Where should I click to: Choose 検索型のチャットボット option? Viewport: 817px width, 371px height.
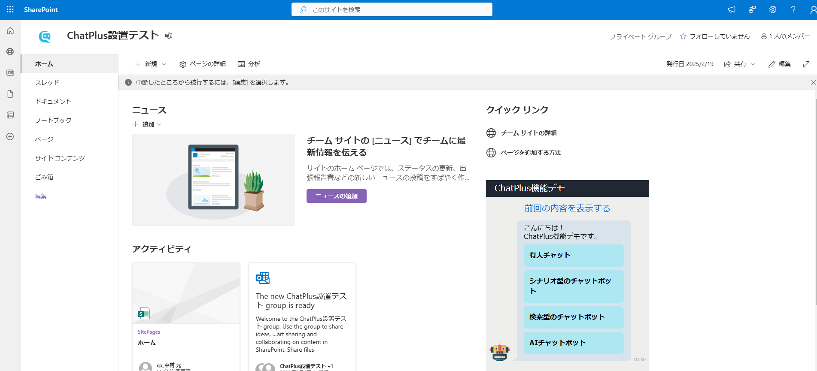(574, 317)
